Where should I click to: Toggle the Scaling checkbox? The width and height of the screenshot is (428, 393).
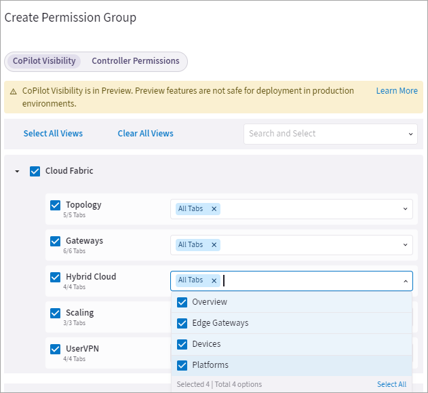tap(56, 313)
